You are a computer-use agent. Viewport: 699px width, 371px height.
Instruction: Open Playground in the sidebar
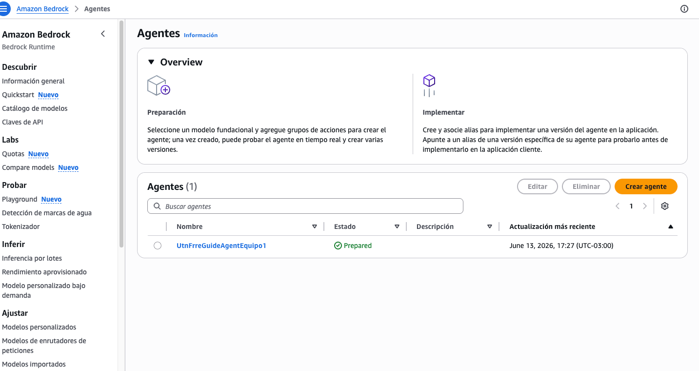coord(20,199)
